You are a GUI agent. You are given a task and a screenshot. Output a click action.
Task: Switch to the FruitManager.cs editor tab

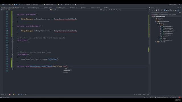coord(48,8)
